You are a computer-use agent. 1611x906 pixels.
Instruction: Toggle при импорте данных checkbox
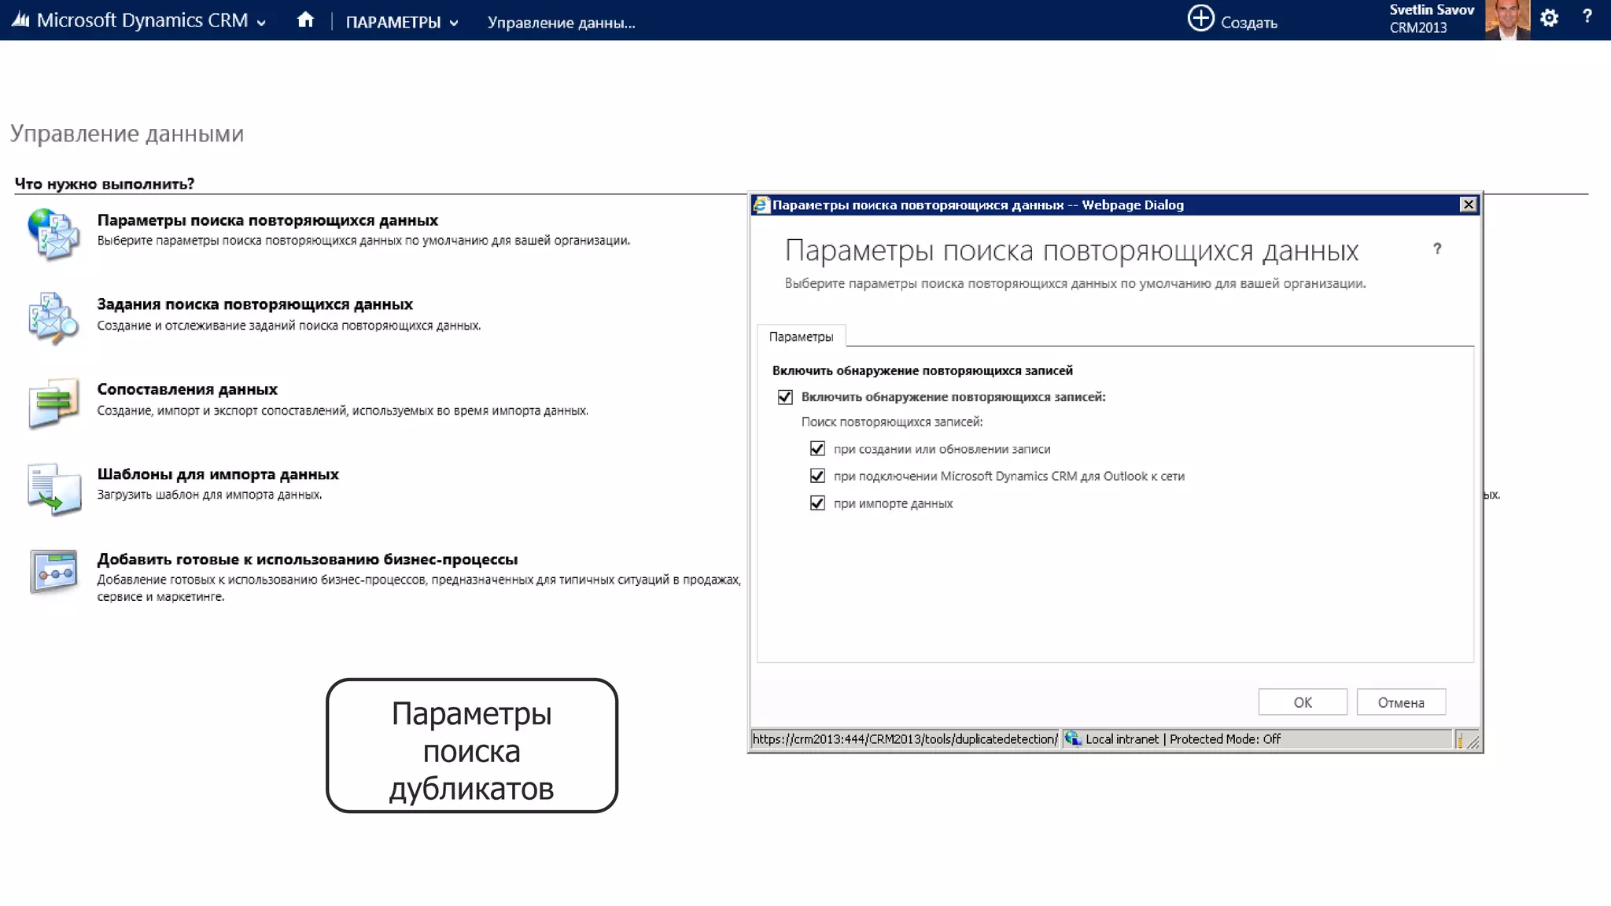(817, 503)
